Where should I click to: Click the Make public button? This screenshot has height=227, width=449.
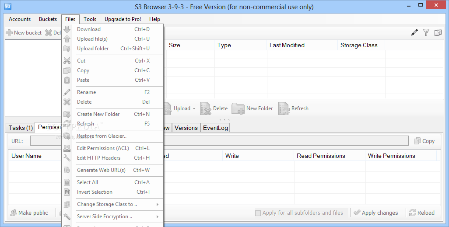tap(29, 213)
